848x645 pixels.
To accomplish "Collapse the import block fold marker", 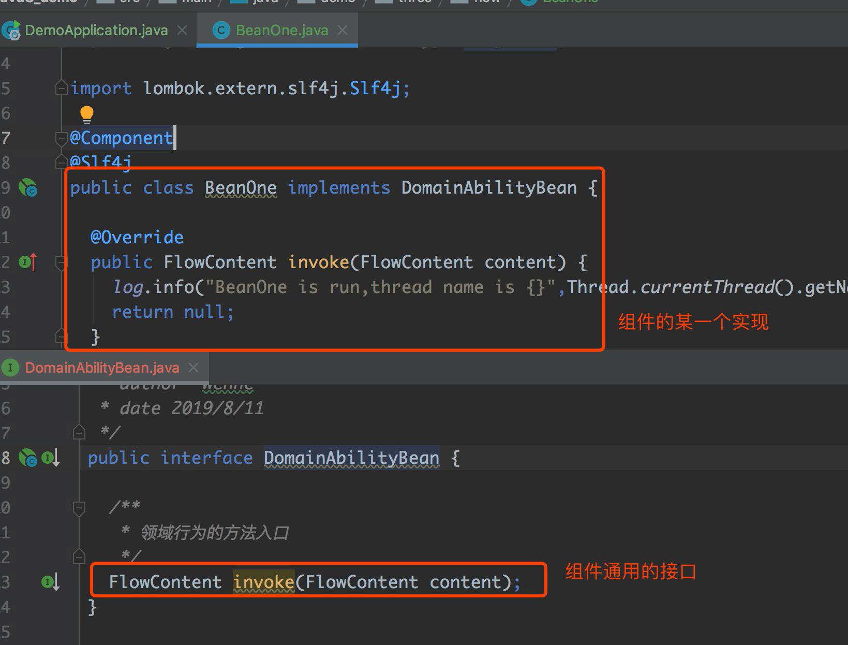I will tap(61, 88).
